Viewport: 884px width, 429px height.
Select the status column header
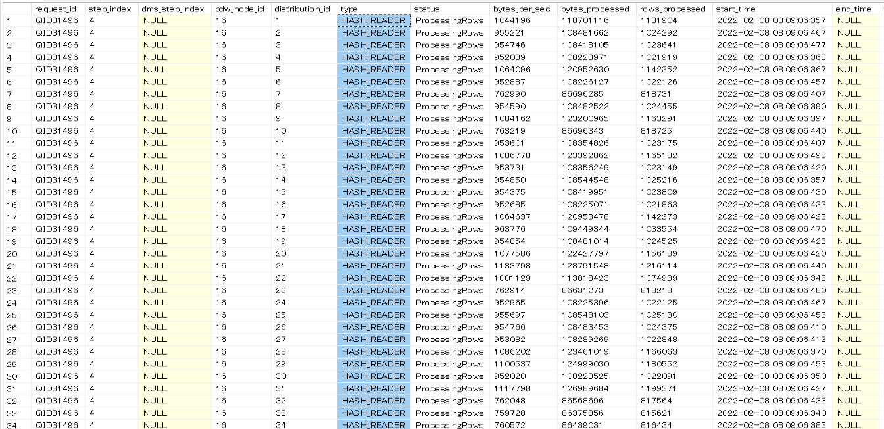[x=450, y=9]
